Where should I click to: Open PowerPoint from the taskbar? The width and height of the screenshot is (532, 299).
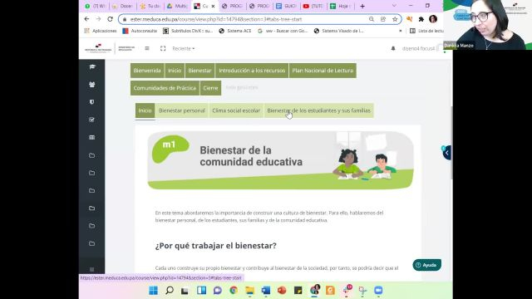pos(282,291)
